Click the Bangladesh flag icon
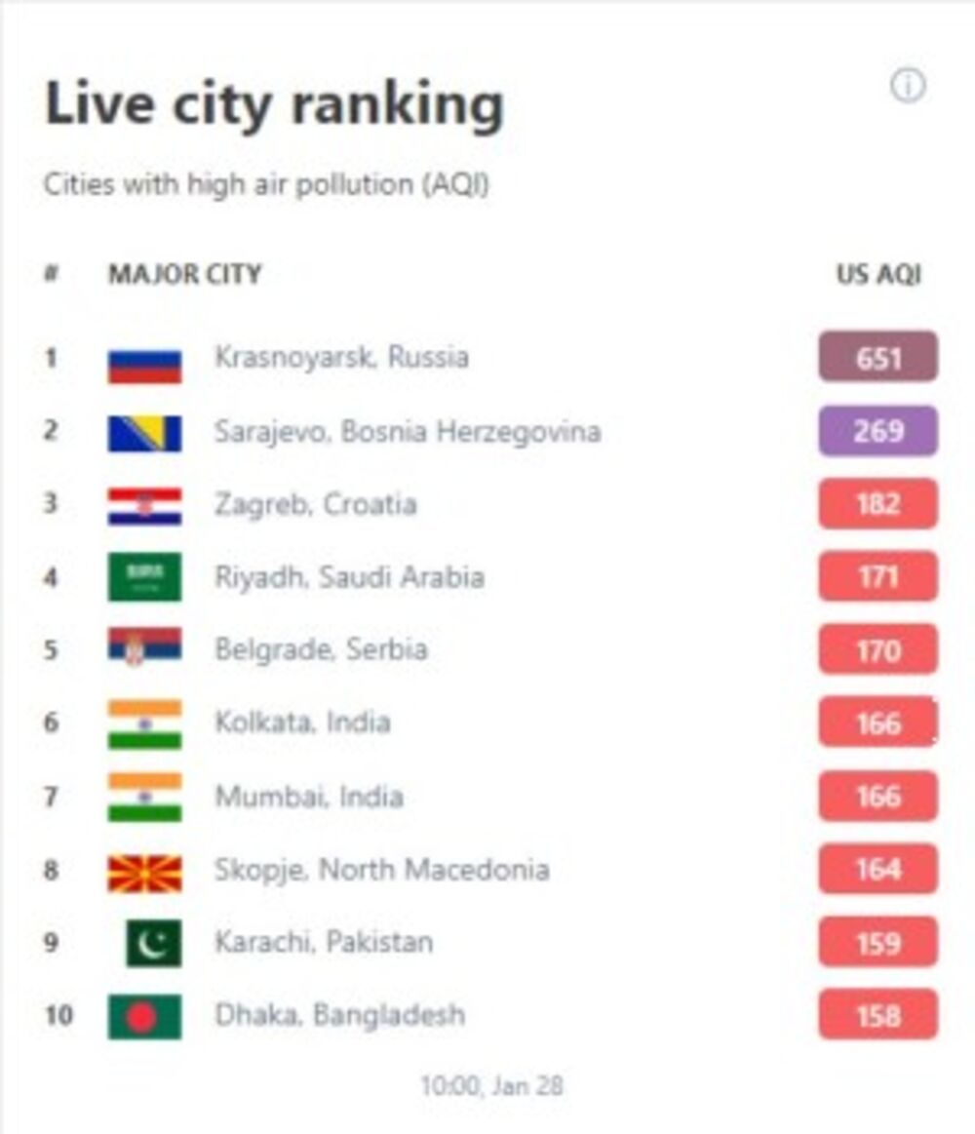The image size is (975, 1134). (144, 1016)
